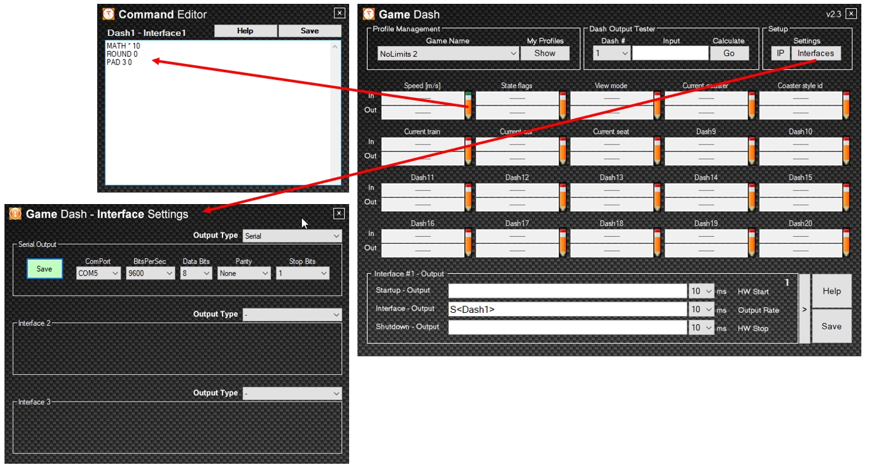Open the Output Type dropdown above Interface 3
The image size is (869, 474).
click(x=292, y=393)
